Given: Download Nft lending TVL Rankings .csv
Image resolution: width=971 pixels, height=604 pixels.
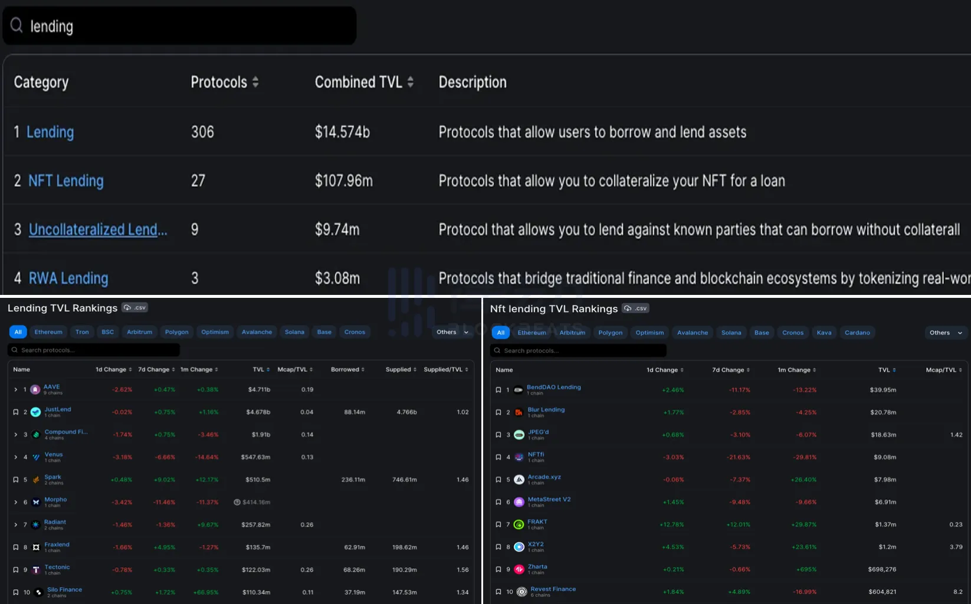Looking at the screenshot, I should pyautogui.click(x=636, y=308).
